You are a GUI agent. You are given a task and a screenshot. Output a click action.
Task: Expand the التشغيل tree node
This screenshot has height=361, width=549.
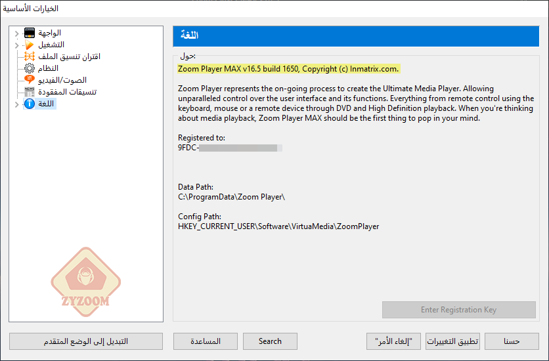pos(16,45)
